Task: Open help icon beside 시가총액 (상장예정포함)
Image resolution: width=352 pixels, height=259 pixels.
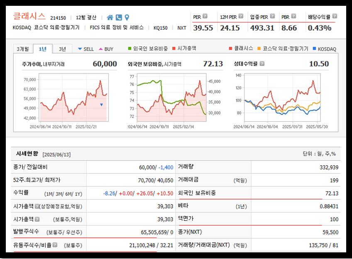Action: click(37, 206)
